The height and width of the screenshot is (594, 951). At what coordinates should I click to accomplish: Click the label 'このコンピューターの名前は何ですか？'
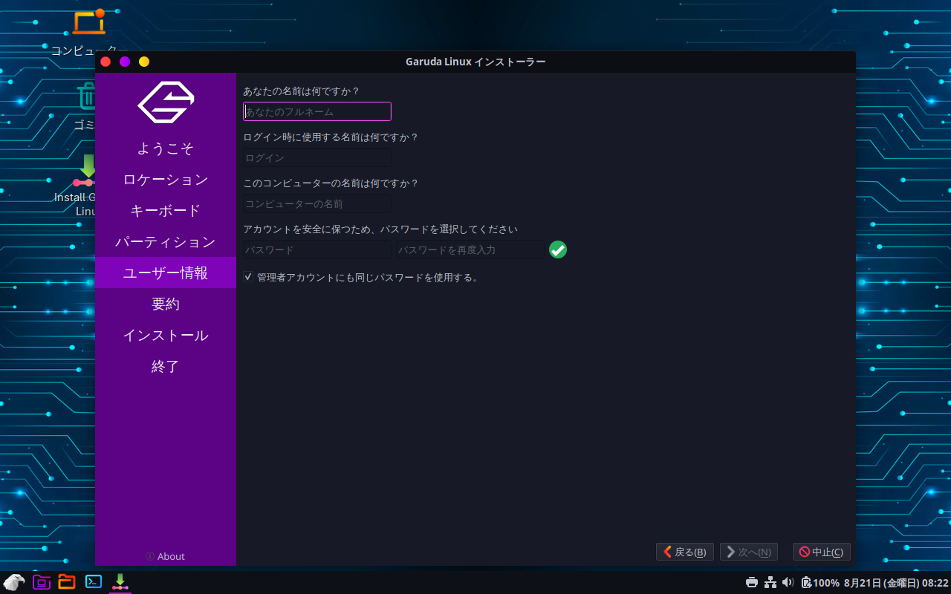331,183
